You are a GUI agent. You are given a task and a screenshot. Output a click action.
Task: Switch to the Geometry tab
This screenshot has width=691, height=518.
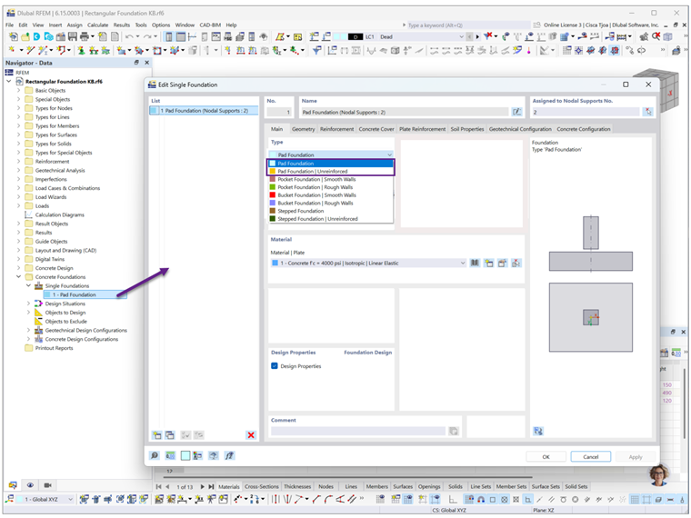[x=303, y=129]
